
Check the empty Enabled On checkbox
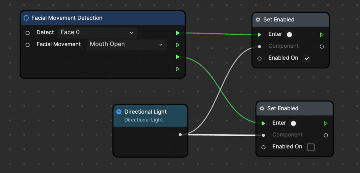[x=311, y=147]
